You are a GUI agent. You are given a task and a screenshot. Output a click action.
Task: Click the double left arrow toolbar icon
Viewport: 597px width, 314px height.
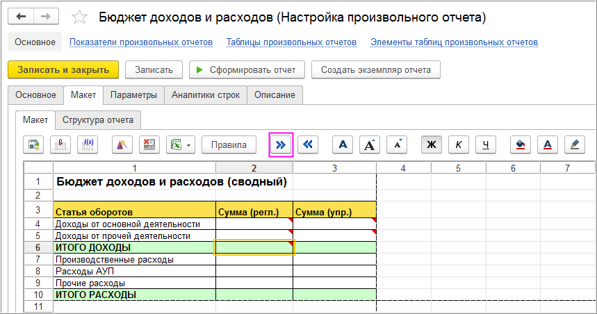click(x=308, y=144)
